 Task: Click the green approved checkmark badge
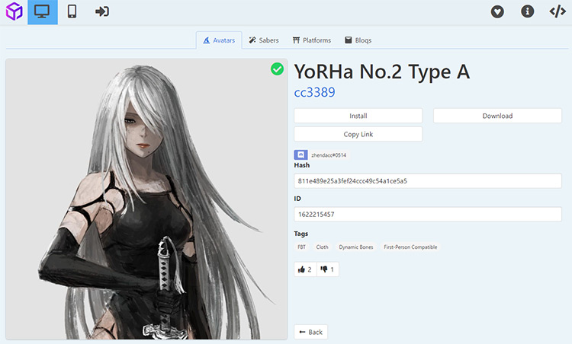pyautogui.click(x=278, y=68)
